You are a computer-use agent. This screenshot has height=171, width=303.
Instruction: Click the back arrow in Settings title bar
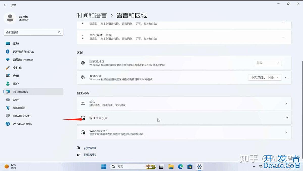point(5,5)
